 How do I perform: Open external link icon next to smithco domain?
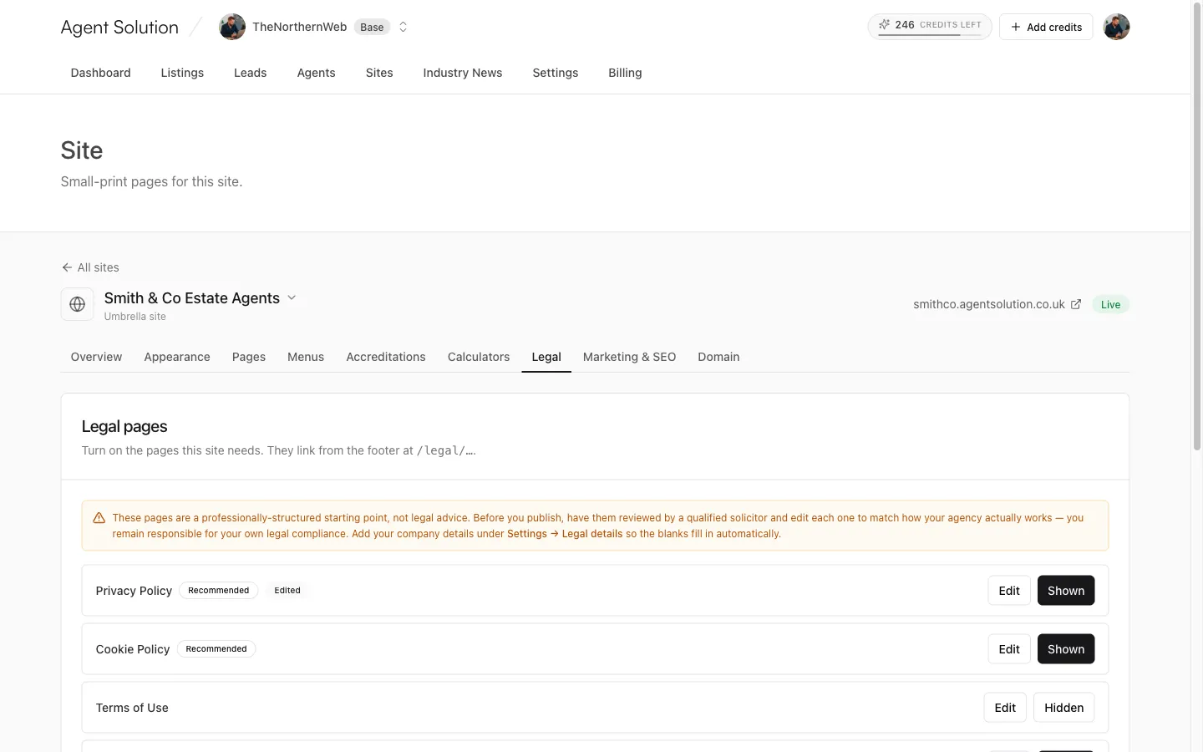1076,304
